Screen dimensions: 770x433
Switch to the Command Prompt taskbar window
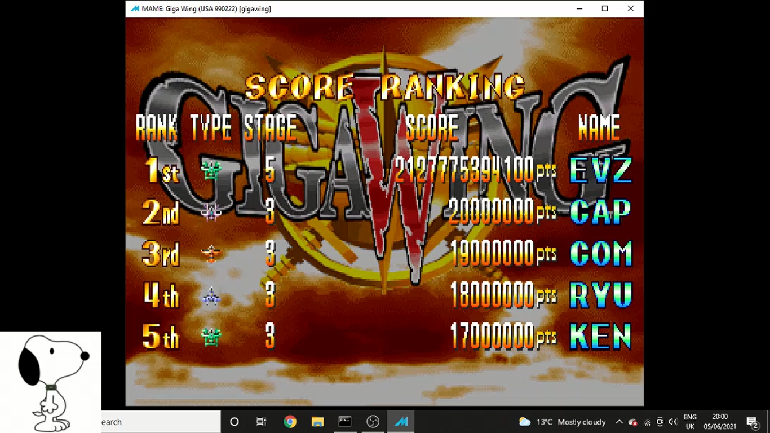click(345, 422)
